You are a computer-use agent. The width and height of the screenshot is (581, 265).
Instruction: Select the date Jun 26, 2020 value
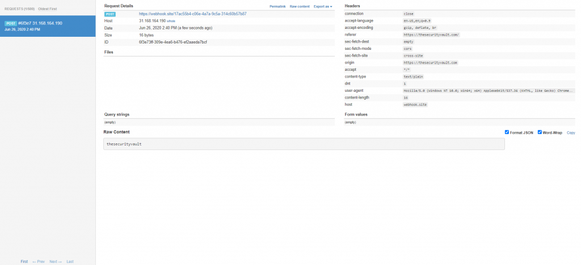point(176,28)
